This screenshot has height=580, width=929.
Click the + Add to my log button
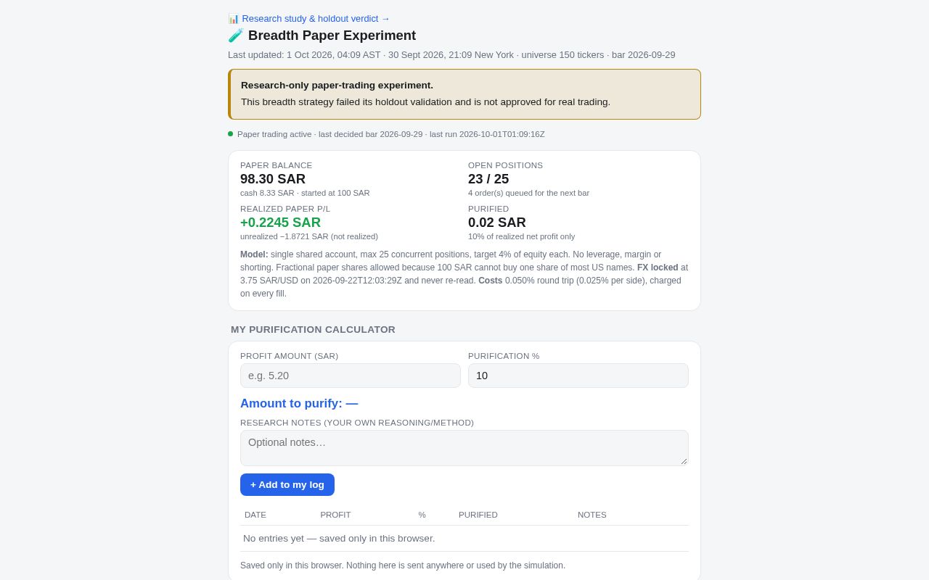(x=287, y=484)
